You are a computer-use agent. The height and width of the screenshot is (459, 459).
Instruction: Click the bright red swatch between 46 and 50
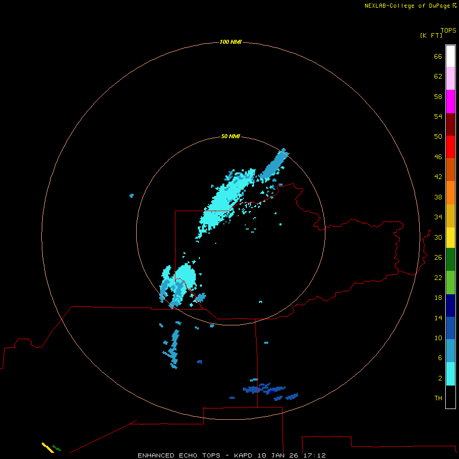pyautogui.click(x=450, y=147)
